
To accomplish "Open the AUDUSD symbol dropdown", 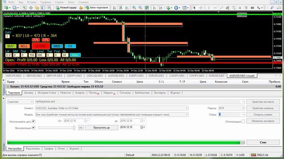I will [186, 108].
